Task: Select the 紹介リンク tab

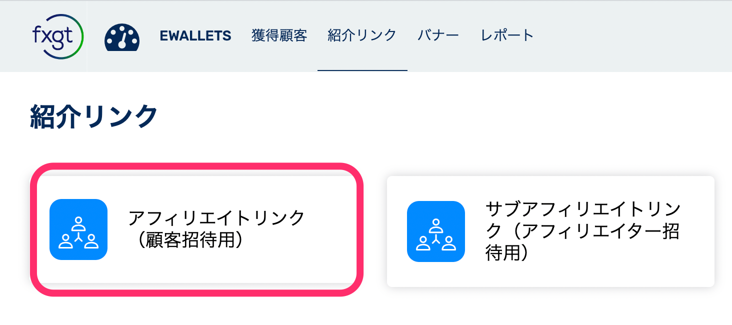Action: tap(362, 35)
